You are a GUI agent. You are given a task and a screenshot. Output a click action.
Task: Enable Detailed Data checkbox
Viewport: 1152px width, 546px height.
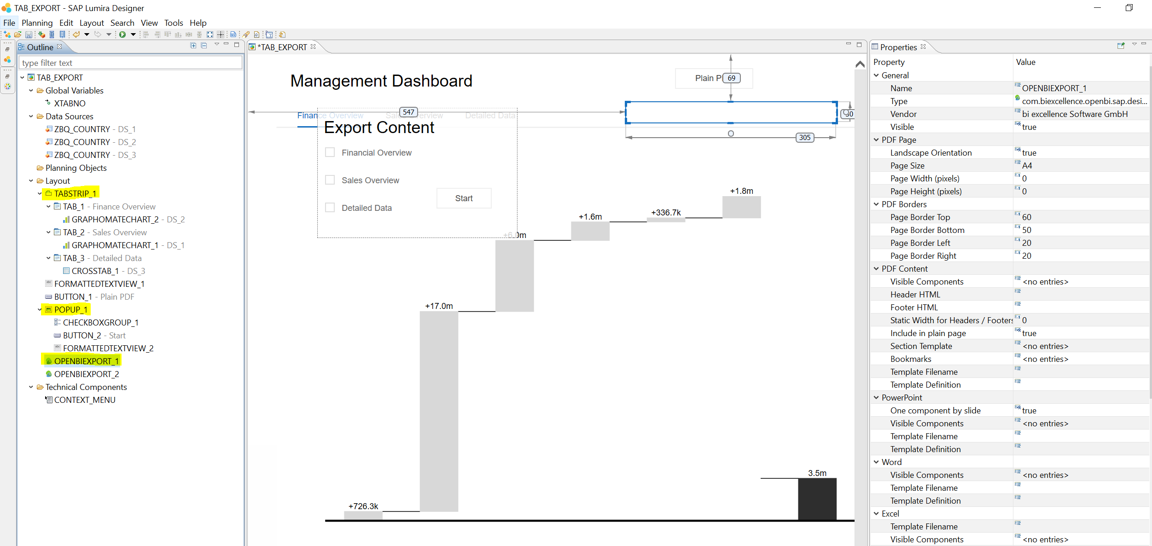click(x=330, y=207)
